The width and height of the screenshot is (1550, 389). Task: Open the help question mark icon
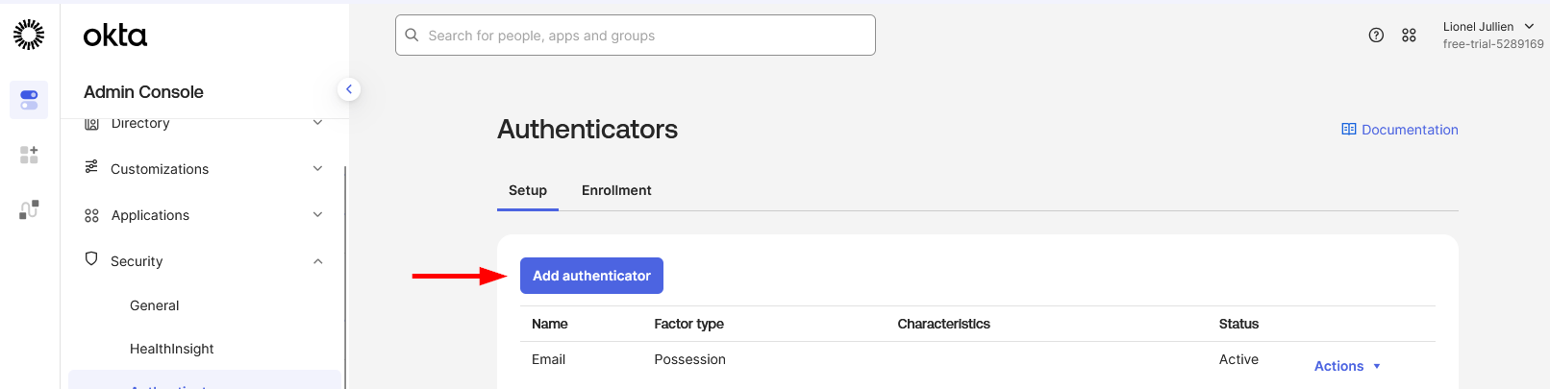click(1376, 36)
